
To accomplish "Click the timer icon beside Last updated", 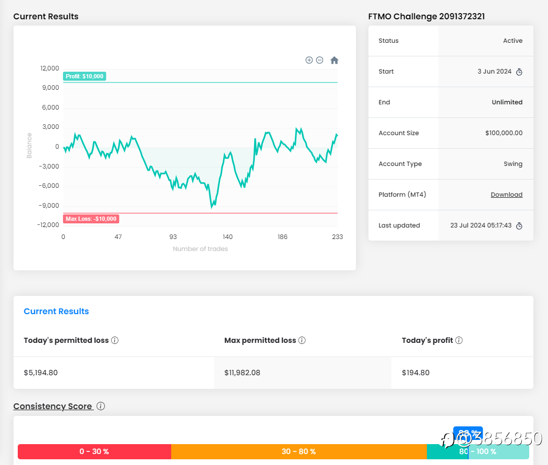I will [519, 225].
